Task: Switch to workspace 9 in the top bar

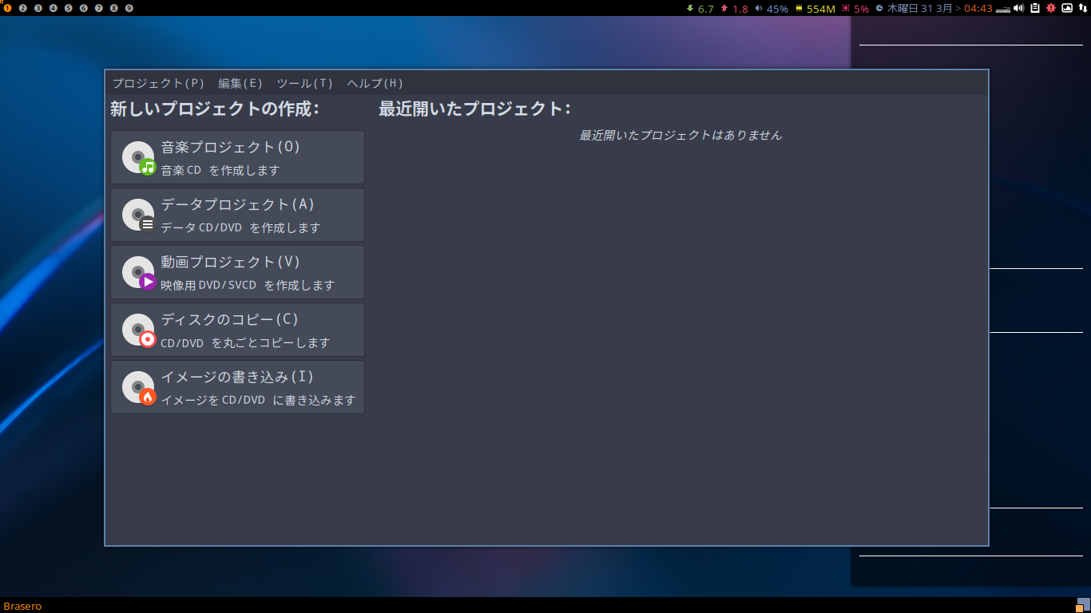Action: (x=129, y=8)
